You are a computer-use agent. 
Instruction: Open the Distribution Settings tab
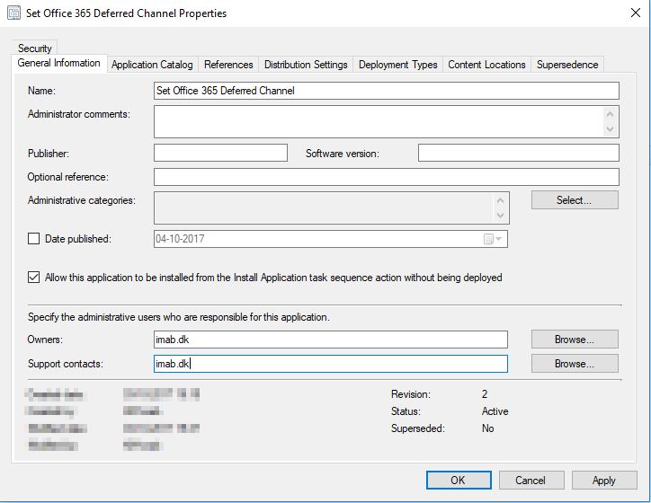pyautogui.click(x=306, y=65)
